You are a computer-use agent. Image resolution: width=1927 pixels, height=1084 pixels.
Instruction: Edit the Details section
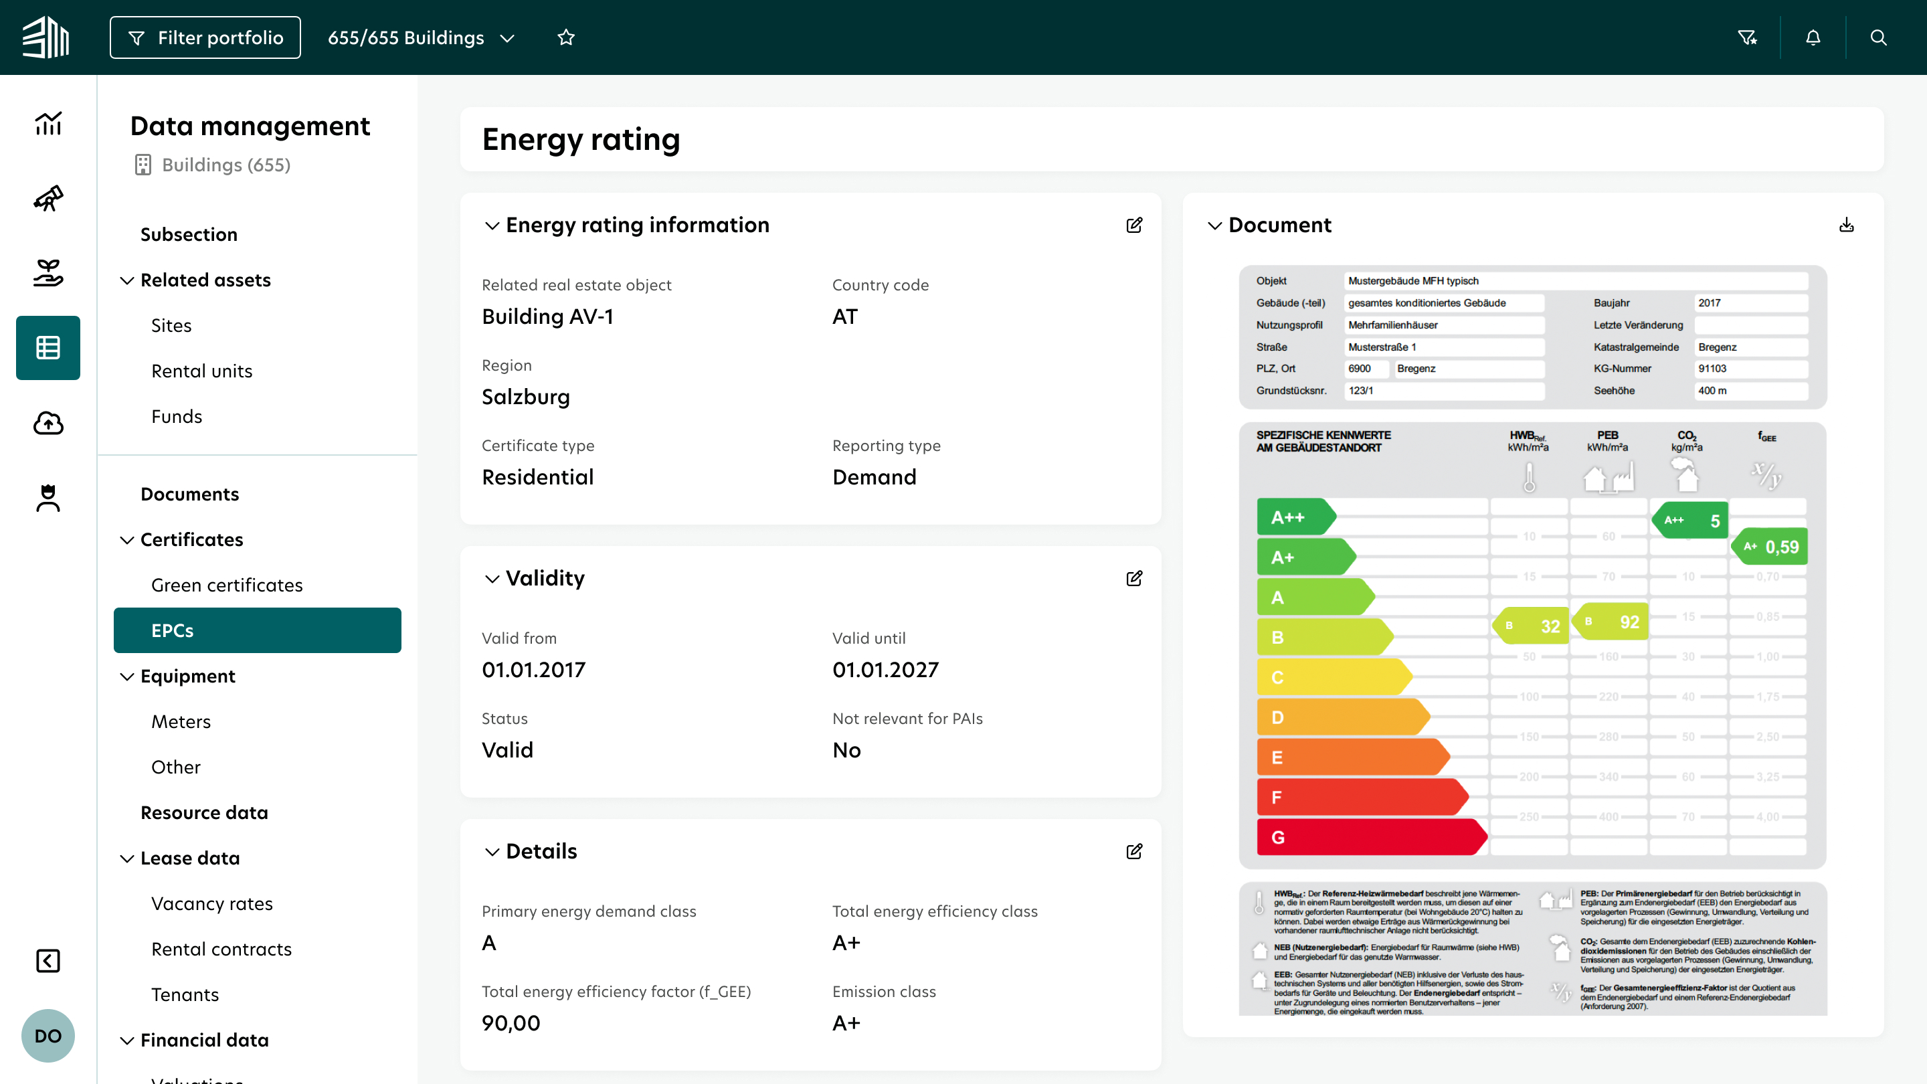[x=1134, y=851]
